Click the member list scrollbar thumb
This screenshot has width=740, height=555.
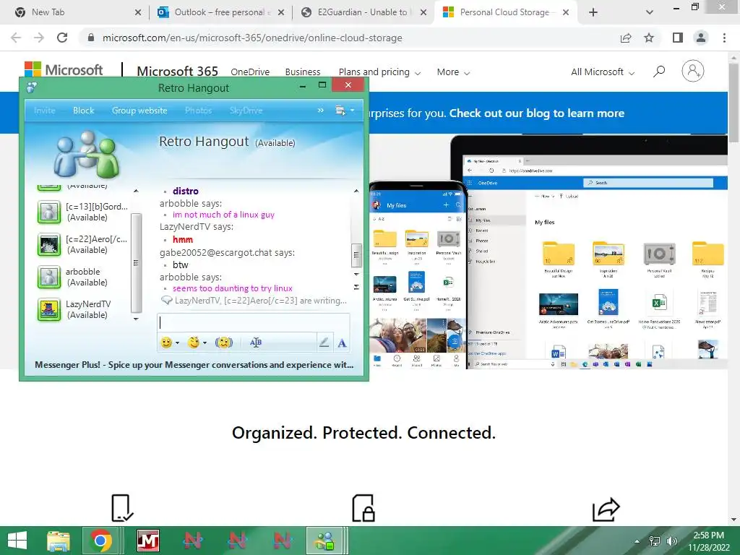tap(136, 263)
